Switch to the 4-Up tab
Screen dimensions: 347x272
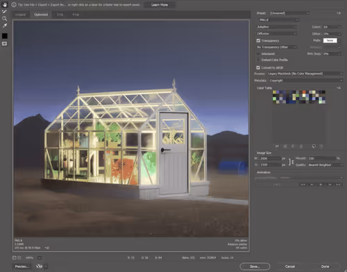[76, 15]
